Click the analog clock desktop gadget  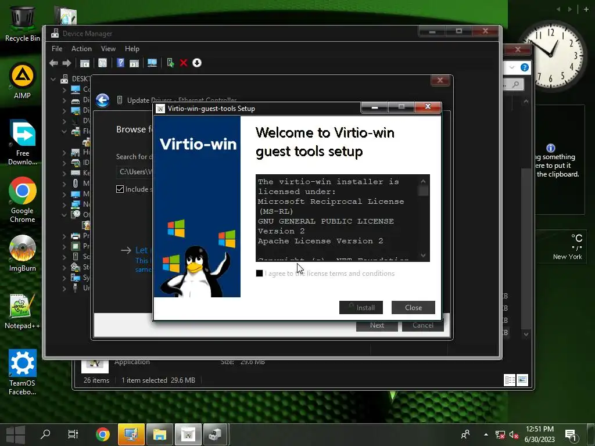550,55
